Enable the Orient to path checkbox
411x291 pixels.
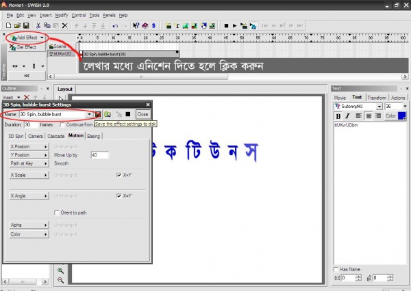click(56, 212)
